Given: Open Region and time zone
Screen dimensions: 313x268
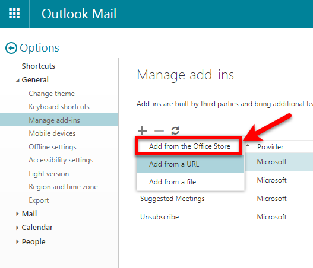Looking at the screenshot, I should [x=64, y=187].
